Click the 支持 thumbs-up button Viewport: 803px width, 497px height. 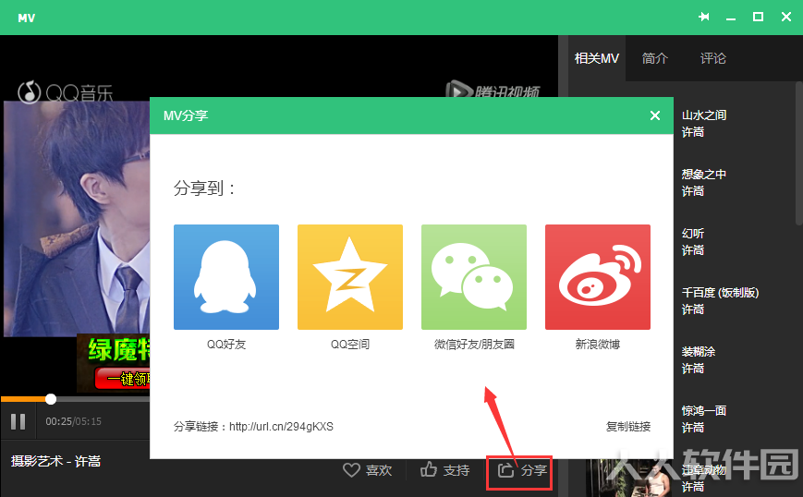444,470
